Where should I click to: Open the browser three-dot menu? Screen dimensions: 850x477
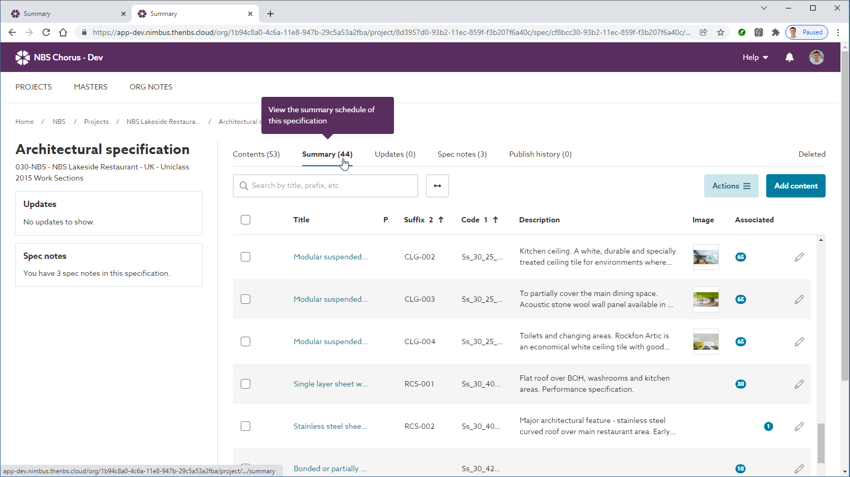click(838, 32)
